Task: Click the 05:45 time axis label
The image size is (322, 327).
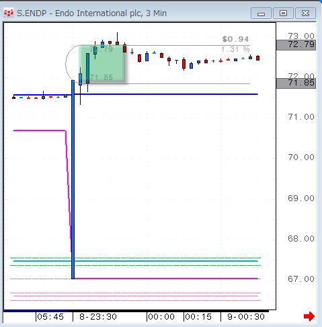Action: pos(50,317)
